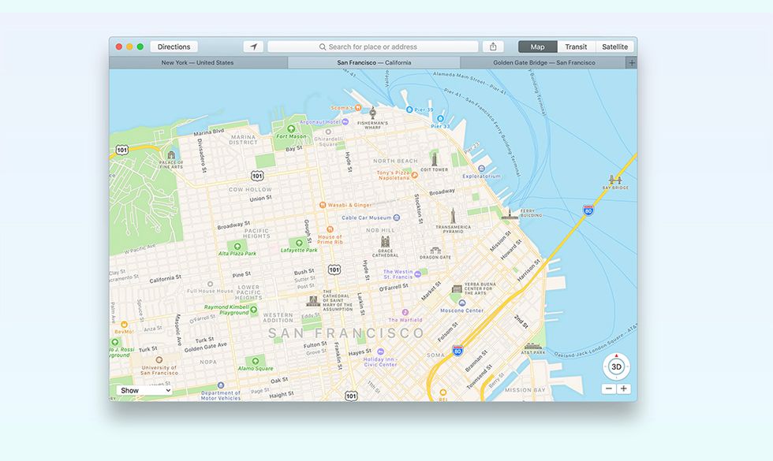Open the share button in toolbar
Viewport: 773px width, 461px height.
[493, 46]
